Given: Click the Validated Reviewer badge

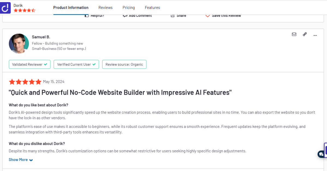Looking at the screenshot, I should click(30, 64).
